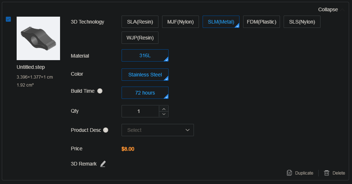Open the Untitled.step model thumbnail
The width and height of the screenshot is (352, 184).
pos(38,38)
